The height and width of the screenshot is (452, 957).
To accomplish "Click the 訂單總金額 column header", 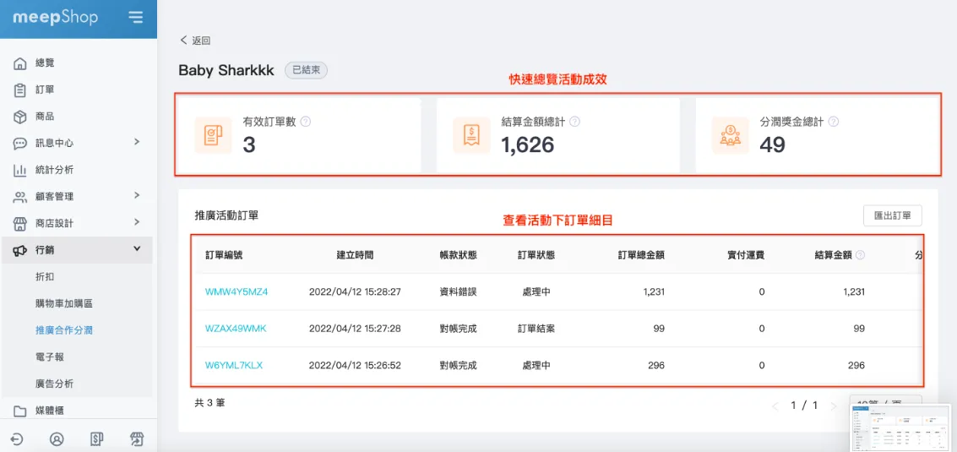I will point(641,255).
